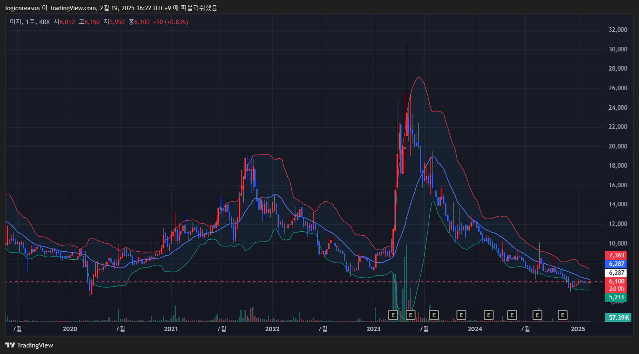Click the 2021 time axis label
Image resolution: width=639 pixels, height=354 pixels.
pyautogui.click(x=171, y=329)
